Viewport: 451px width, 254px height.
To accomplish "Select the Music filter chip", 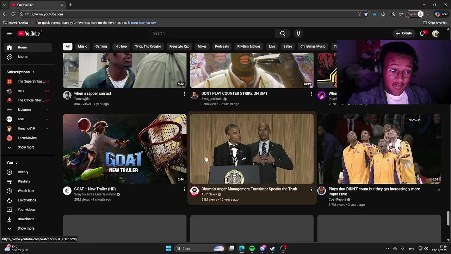I will tap(82, 46).
